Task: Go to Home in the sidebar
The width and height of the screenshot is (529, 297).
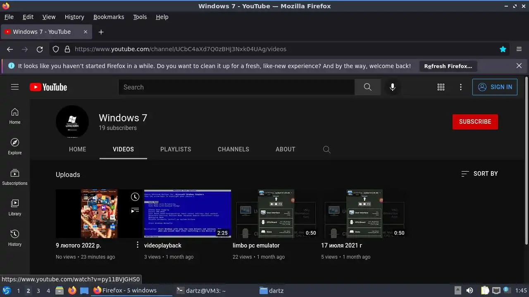Action: point(15,116)
